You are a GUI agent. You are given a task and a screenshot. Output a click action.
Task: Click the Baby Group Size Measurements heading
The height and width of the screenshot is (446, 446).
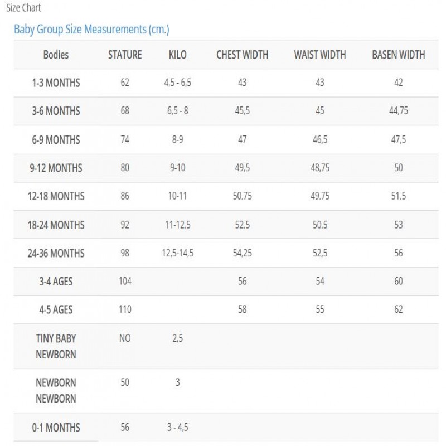tap(91, 30)
